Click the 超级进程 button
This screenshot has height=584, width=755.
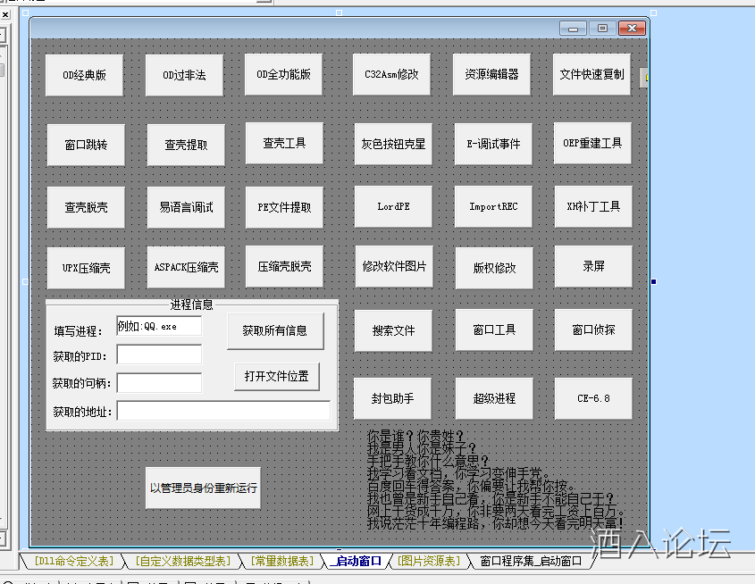tap(494, 398)
